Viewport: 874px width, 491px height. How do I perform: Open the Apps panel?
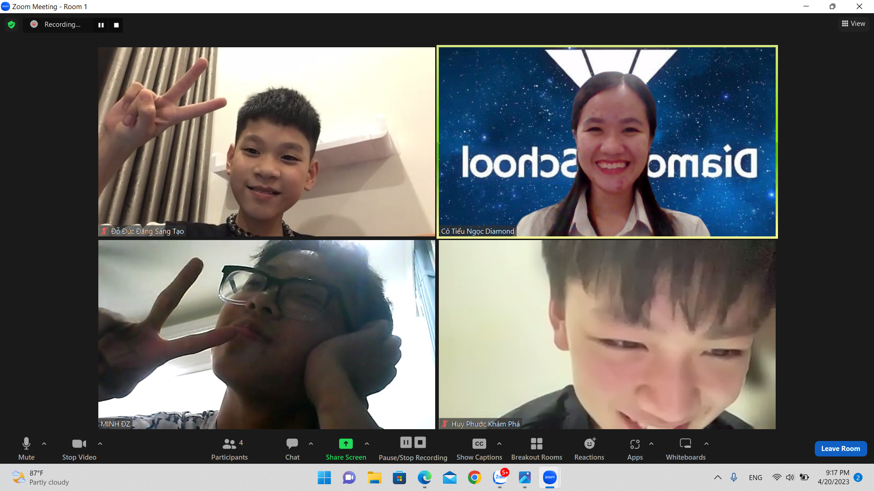tap(635, 448)
